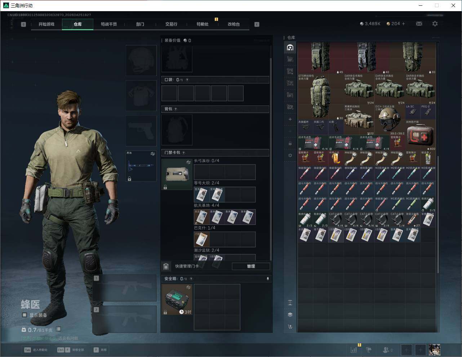Viewport: 462px width, 357px height.
Task: Pin the 安全箱 panel
Action: click(267, 279)
